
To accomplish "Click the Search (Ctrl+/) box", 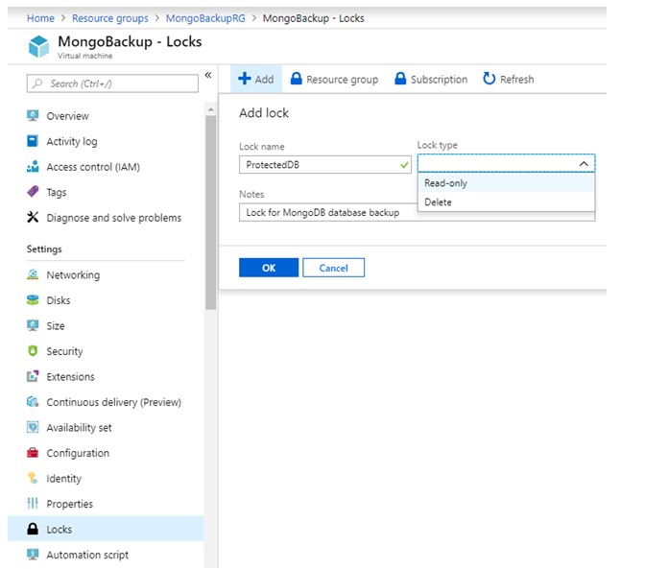I will [112, 83].
